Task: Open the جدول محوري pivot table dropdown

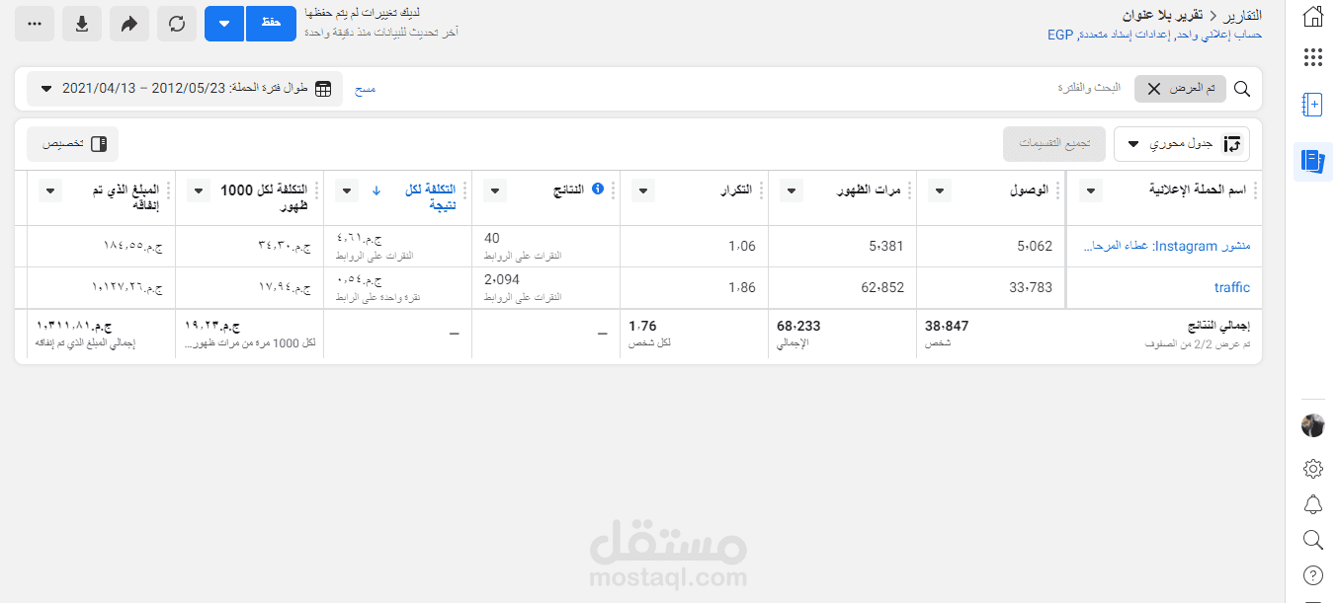Action: click(1182, 144)
